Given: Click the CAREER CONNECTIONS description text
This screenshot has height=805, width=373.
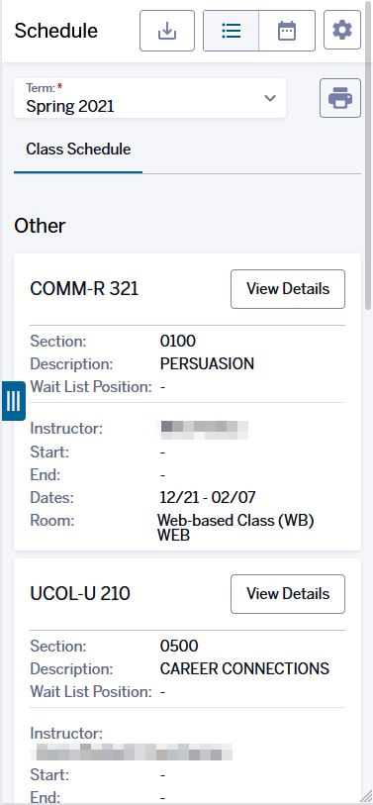Looking at the screenshot, I should pos(244,669).
